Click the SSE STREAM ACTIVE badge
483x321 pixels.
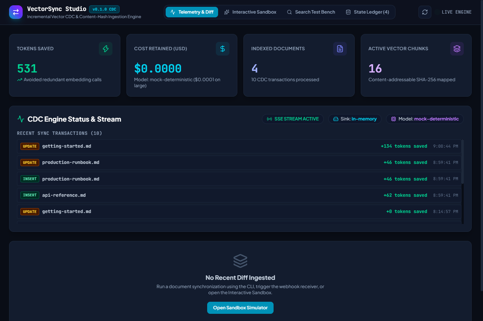pos(293,119)
